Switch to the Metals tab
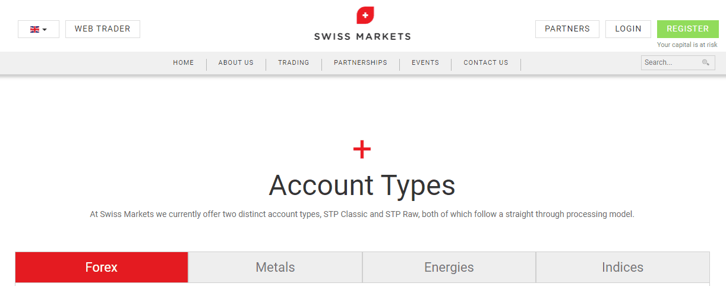 (x=275, y=268)
